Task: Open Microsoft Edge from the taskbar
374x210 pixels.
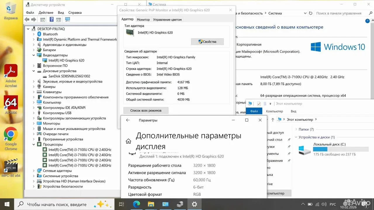Action: tap(136, 204)
